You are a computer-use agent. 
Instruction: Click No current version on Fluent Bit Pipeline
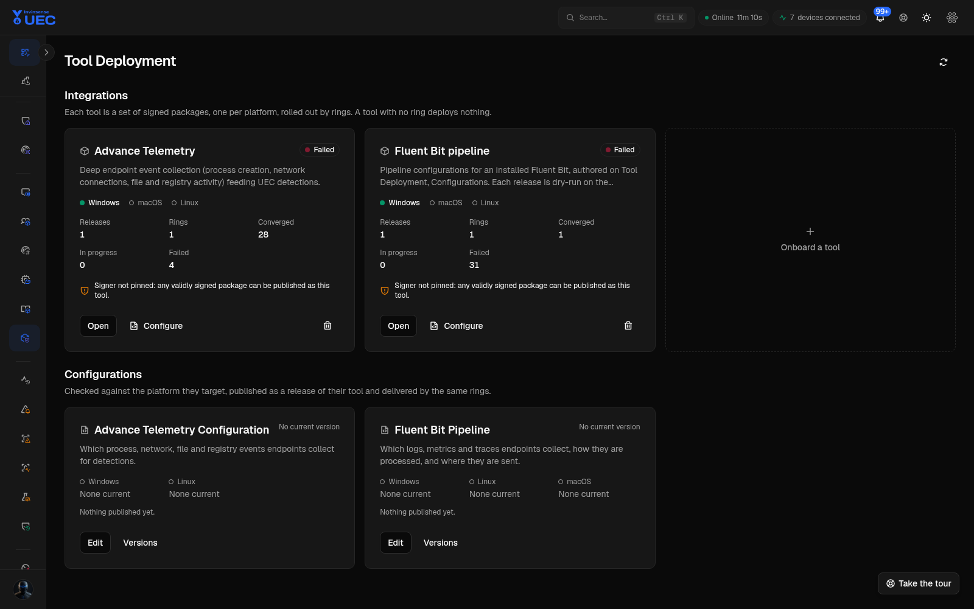pyautogui.click(x=609, y=427)
